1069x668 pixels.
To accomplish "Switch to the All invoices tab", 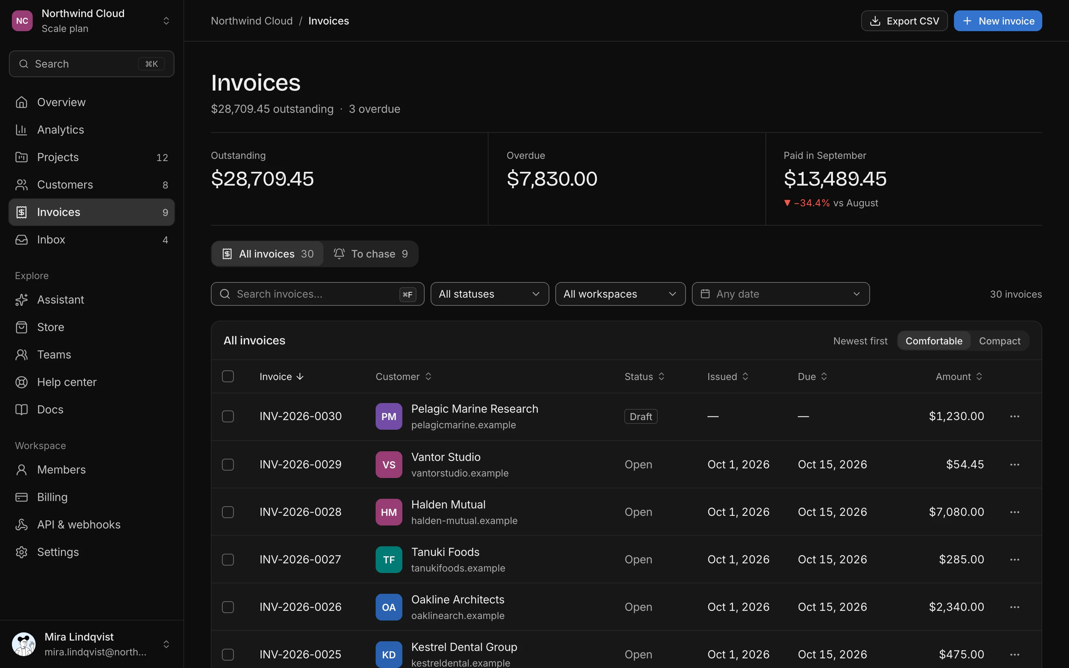I will coord(268,253).
